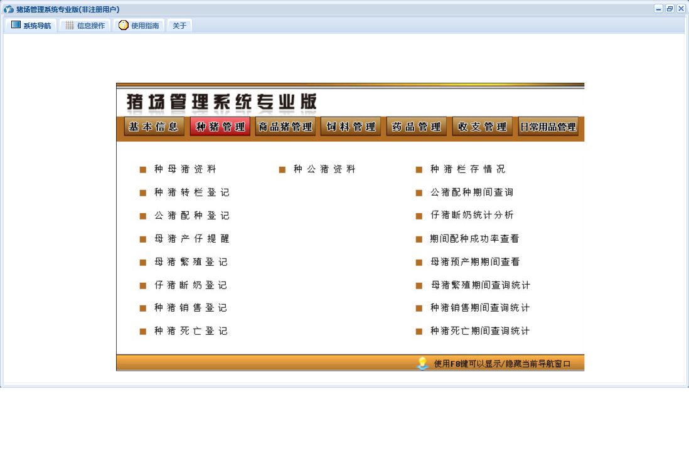Open 母猪繁殖期间查询统计
Screen dimensions: 689x449
(480, 285)
